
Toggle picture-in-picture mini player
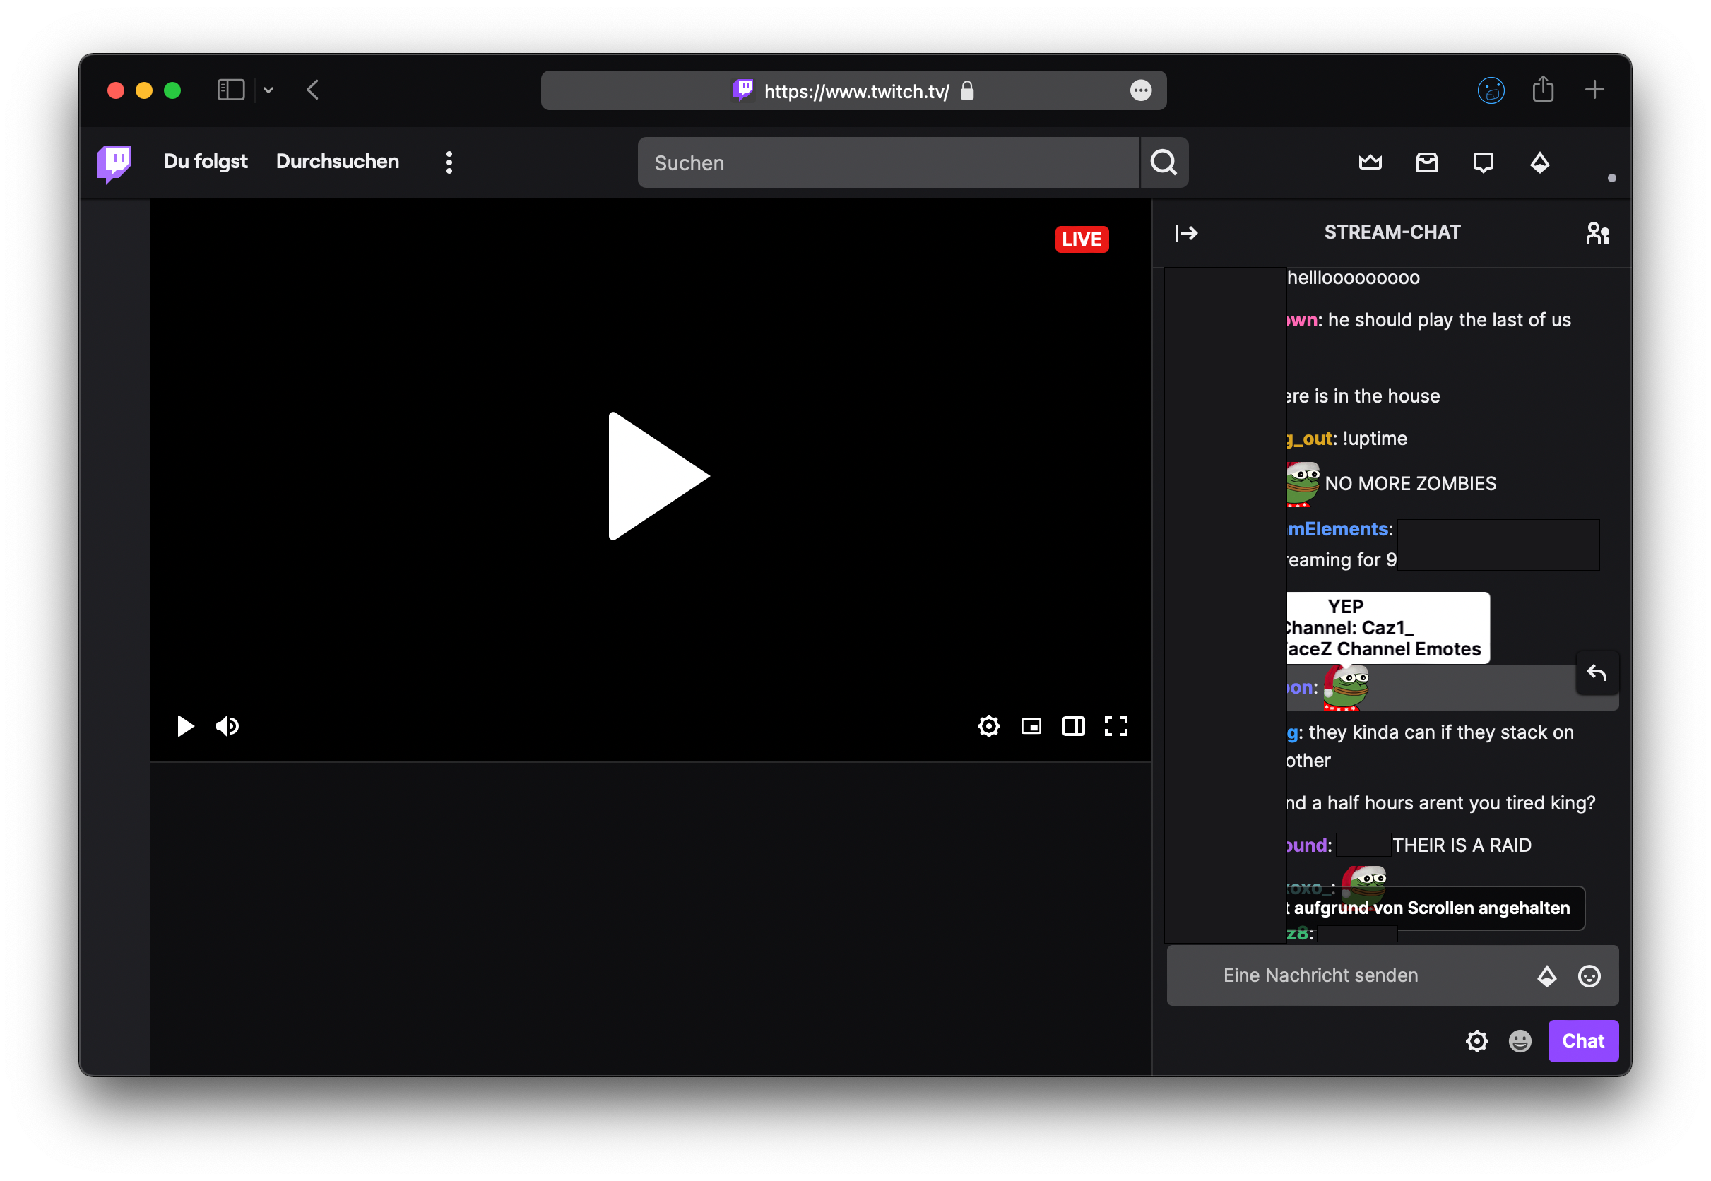click(x=1031, y=726)
